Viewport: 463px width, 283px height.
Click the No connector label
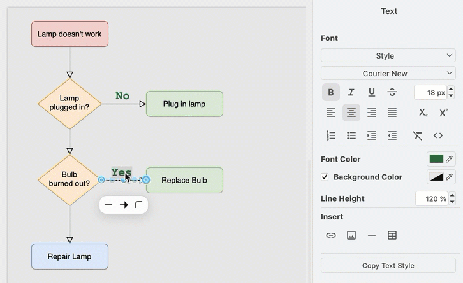122,95
